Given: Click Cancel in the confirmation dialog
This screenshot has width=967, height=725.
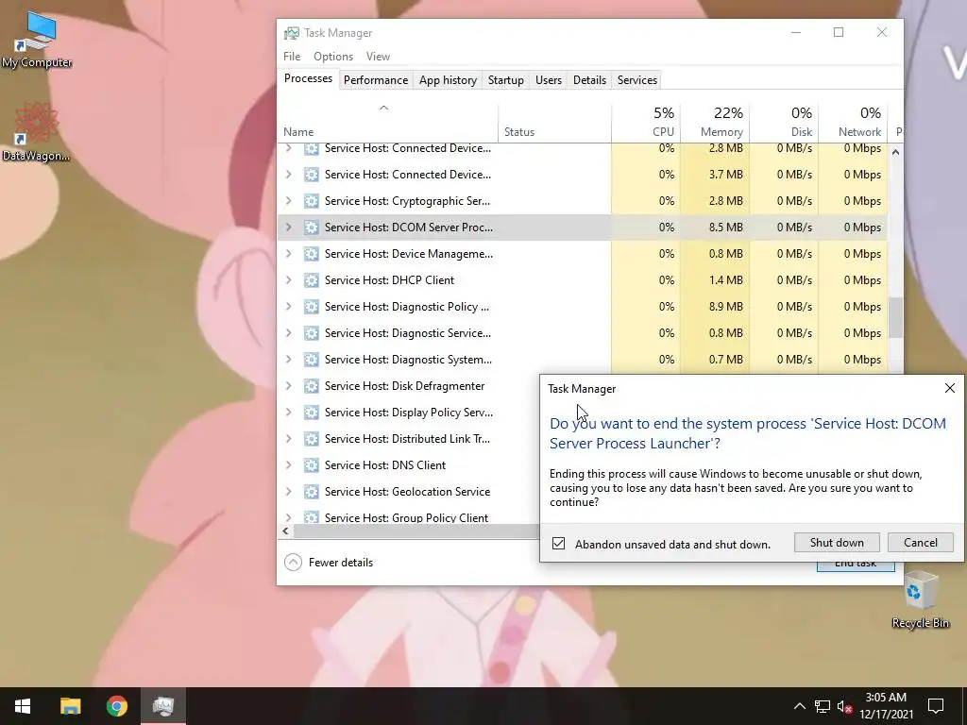Looking at the screenshot, I should click(x=920, y=543).
